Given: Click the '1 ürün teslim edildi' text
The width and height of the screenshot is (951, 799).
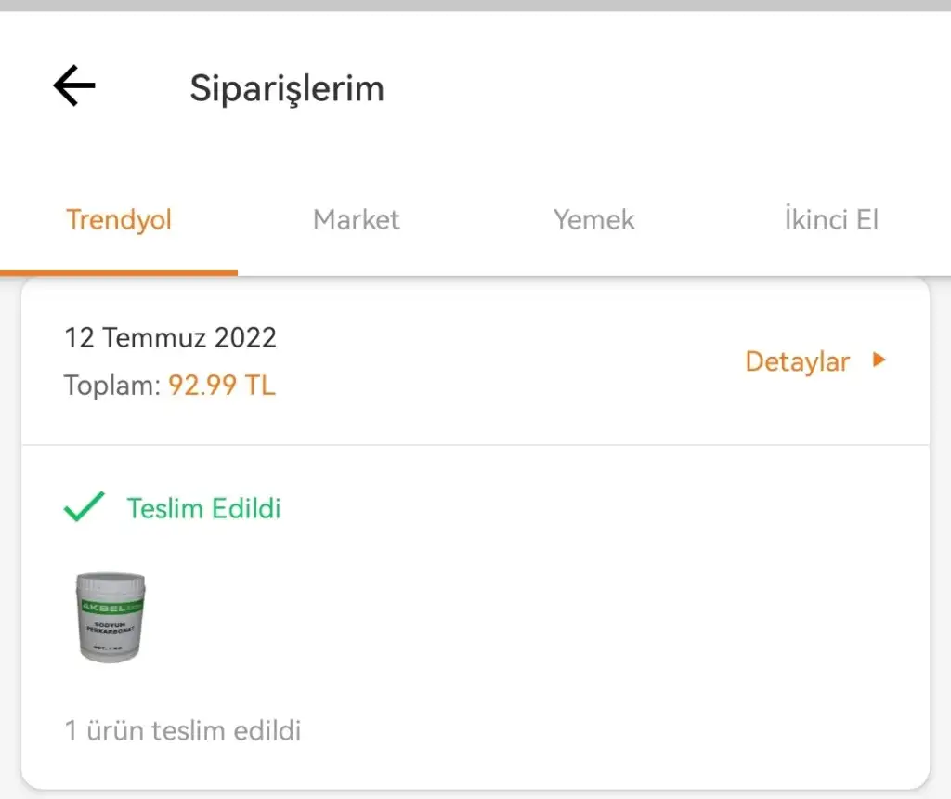Looking at the screenshot, I should 183,730.
